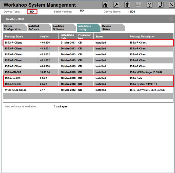Viewport: 175px width, 173px height.
Task: Go to the Home screen icon
Action: [105, 5]
